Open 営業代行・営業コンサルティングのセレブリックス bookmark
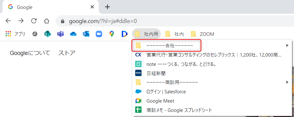 point(212,55)
